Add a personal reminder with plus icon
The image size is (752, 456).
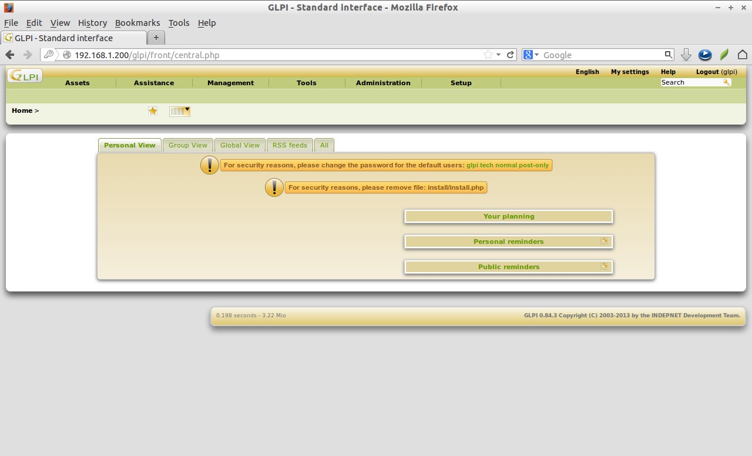[x=604, y=241]
